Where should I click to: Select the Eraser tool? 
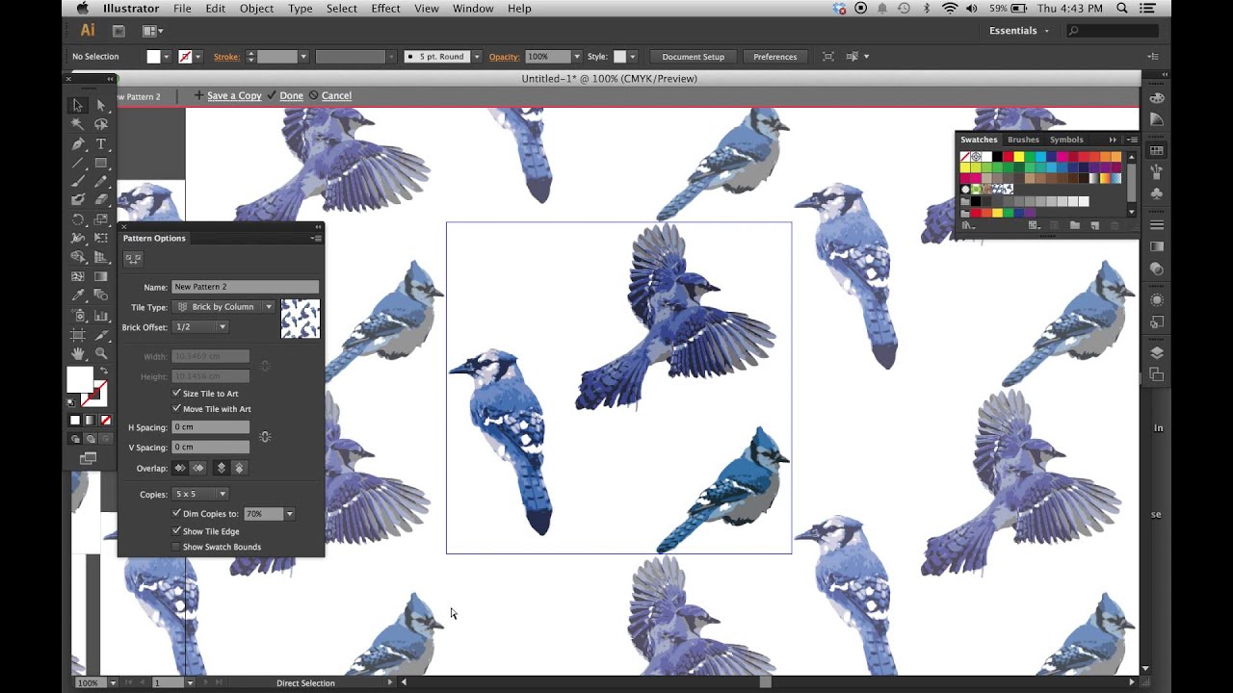click(x=100, y=200)
